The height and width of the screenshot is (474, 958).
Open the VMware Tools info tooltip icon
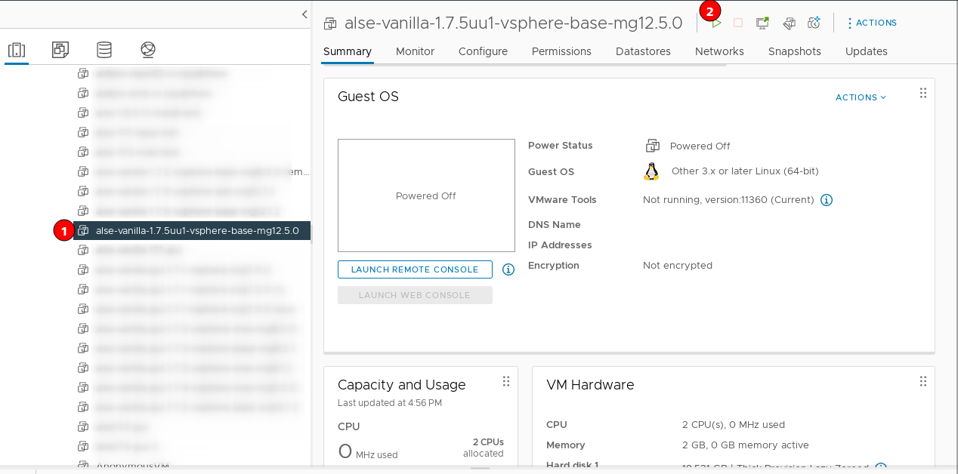[x=827, y=200]
